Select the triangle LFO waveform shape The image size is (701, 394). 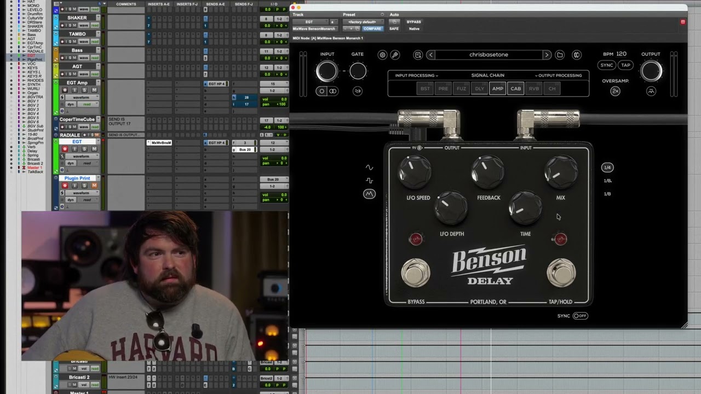(x=369, y=194)
